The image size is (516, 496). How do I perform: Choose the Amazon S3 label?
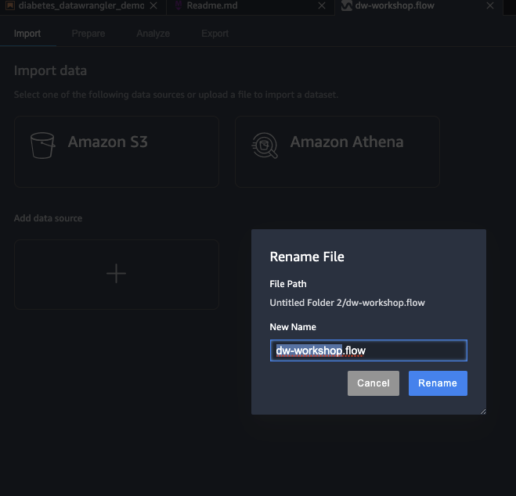click(x=107, y=142)
